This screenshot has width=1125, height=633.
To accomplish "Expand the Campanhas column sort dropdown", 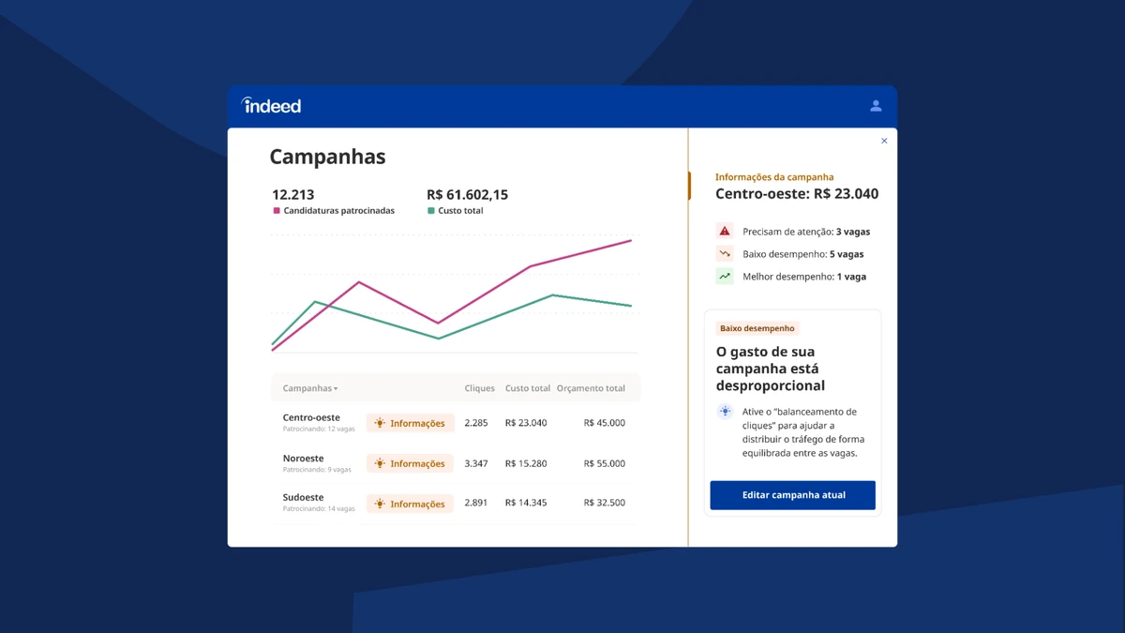I will point(310,388).
